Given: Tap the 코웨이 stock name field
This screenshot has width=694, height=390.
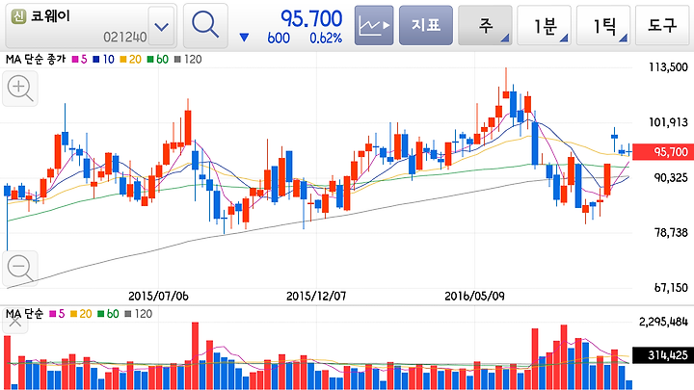Looking at the screenshot, I should (x=91, y=26).
